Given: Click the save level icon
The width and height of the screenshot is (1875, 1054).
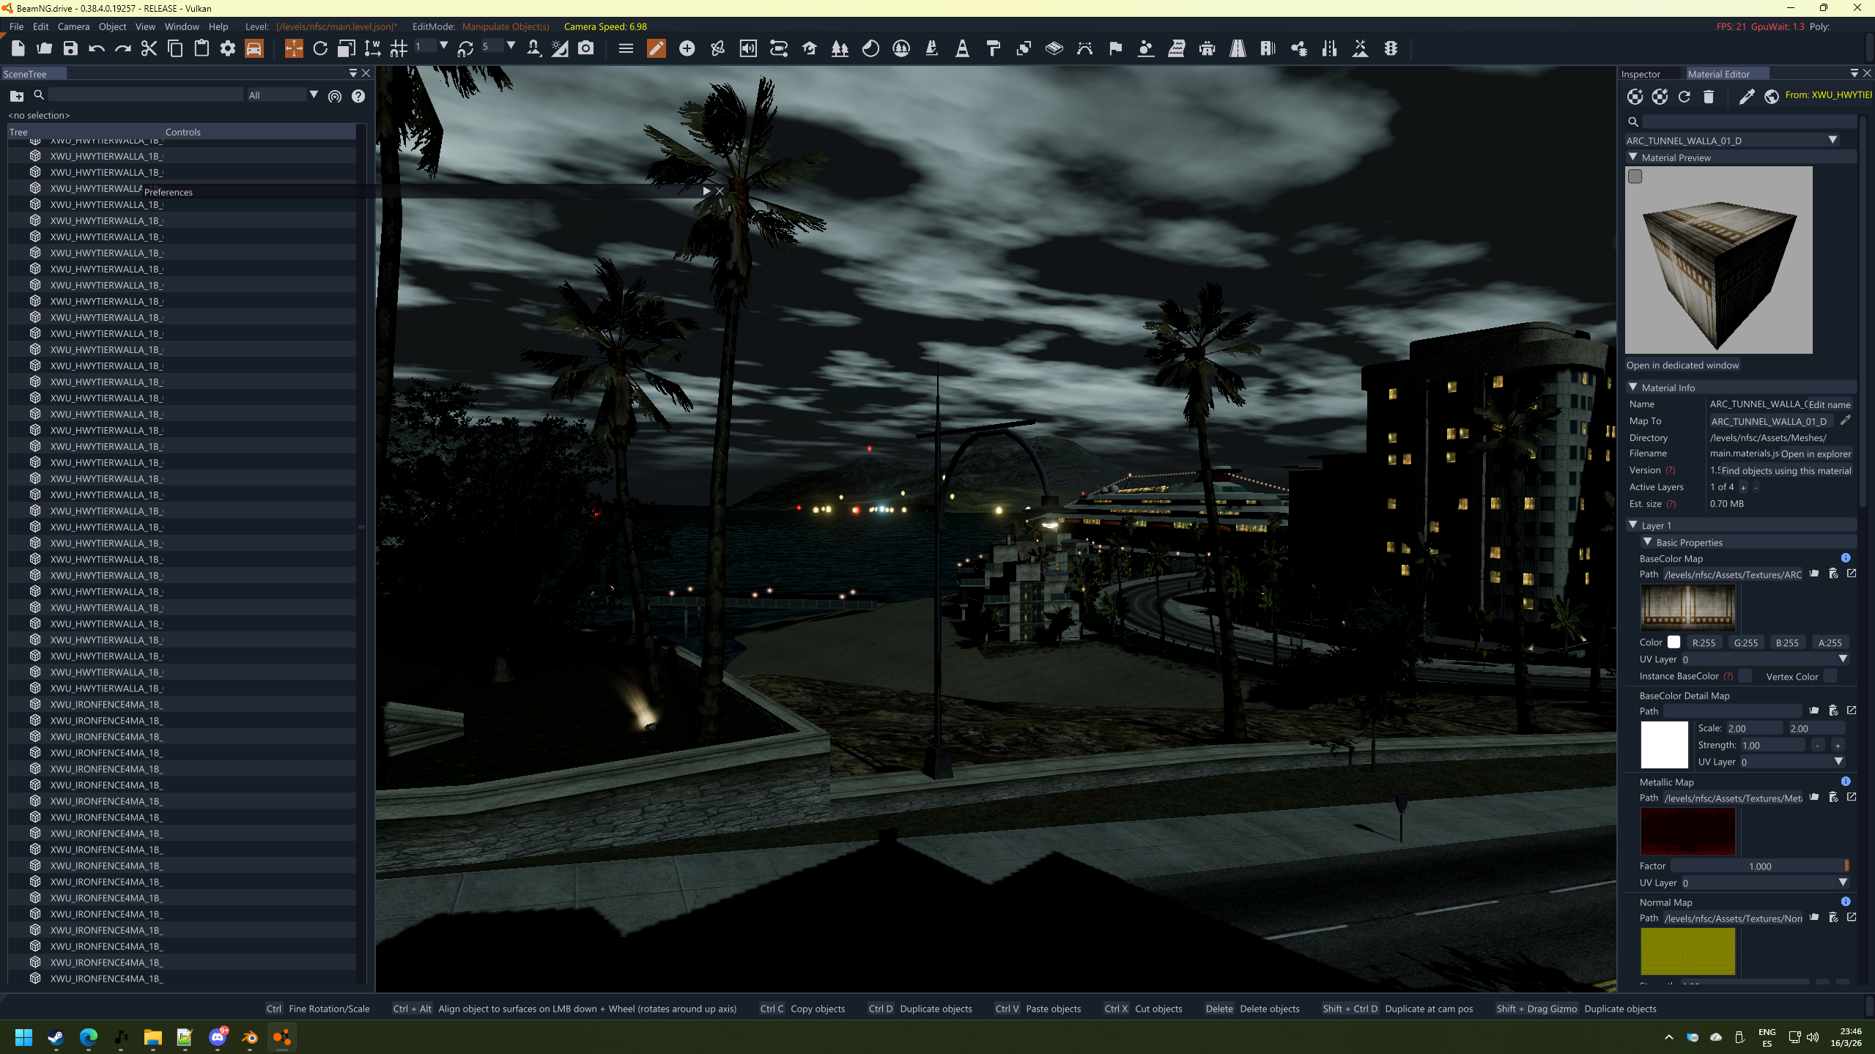Looking at the screenshot, I should pyautogui.click(x=70, y=49).
